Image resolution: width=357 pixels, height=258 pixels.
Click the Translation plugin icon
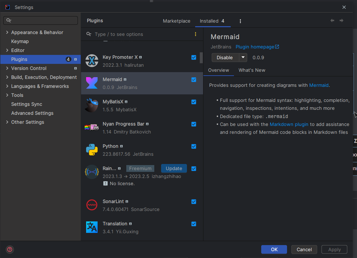(x=92, y=227)
